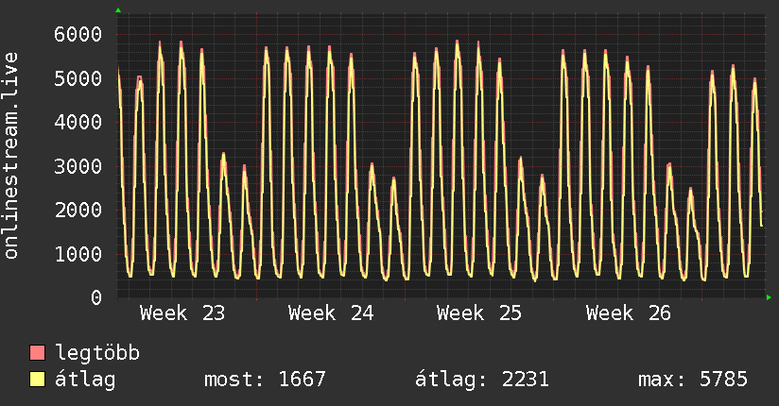Click the Week 26 axis label

(629, 313)
